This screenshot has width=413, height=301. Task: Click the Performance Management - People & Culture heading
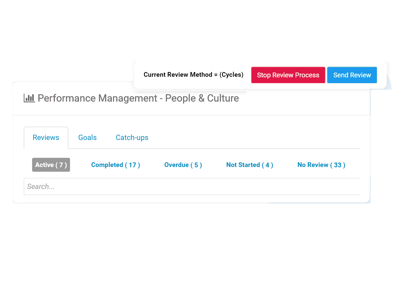pyautogui.click(x=138, y=98)
